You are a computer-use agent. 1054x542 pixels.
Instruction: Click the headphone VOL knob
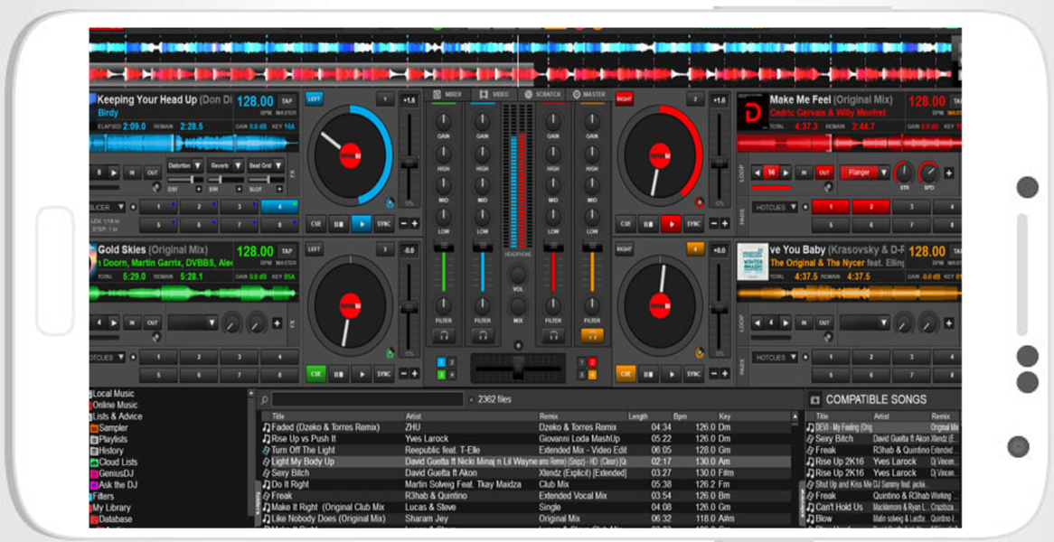coord(518,275)
